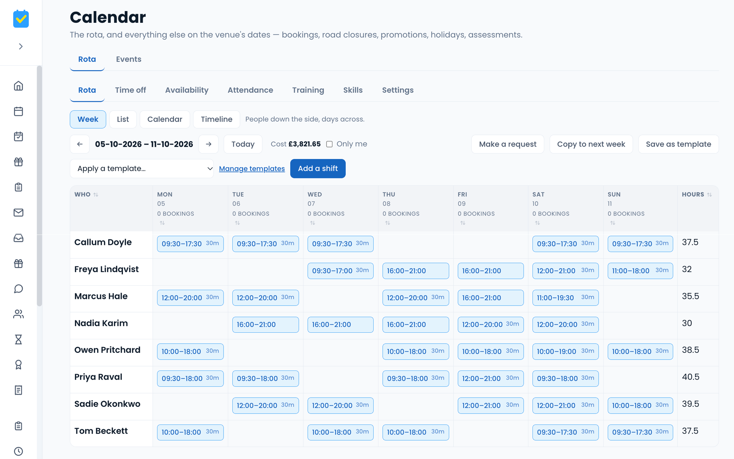Screen dimensions: 734x459
Task: Select the Week view button
Action: (x=88, y=119)
